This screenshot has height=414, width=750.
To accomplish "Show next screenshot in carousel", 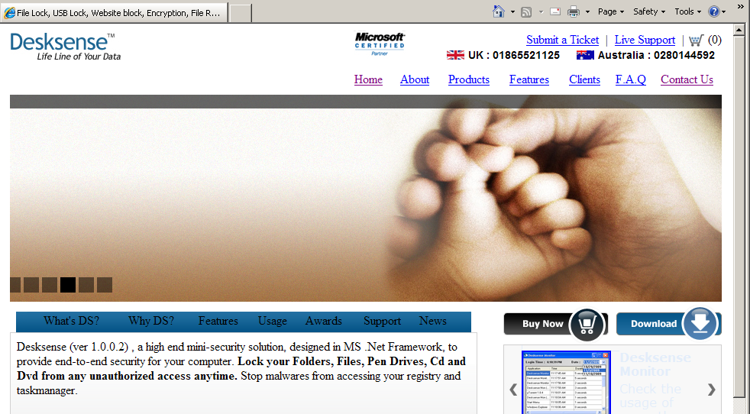I will tap(711, 390).
